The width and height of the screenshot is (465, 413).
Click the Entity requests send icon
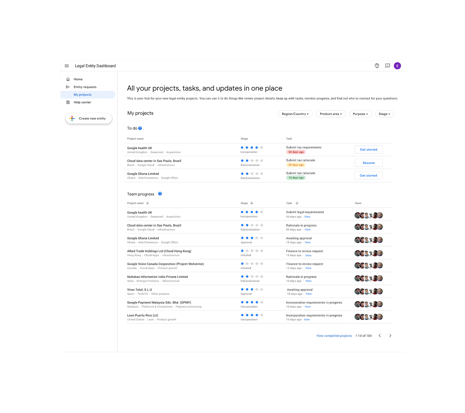pyautogui.click(x=68, y=87)
